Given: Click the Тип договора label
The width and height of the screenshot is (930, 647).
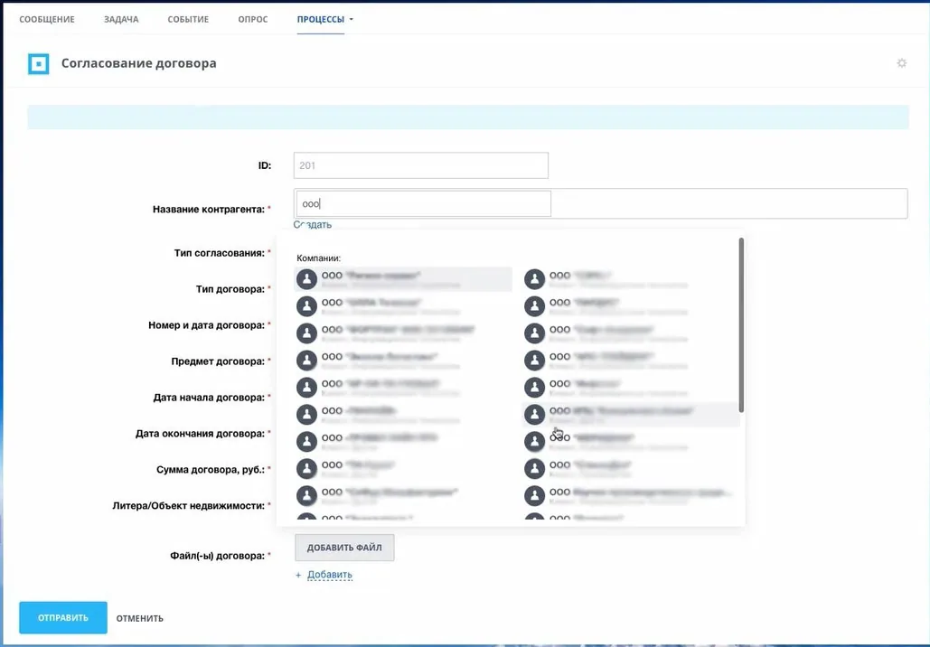Looking at the screenshot, I should click(230, 289).
